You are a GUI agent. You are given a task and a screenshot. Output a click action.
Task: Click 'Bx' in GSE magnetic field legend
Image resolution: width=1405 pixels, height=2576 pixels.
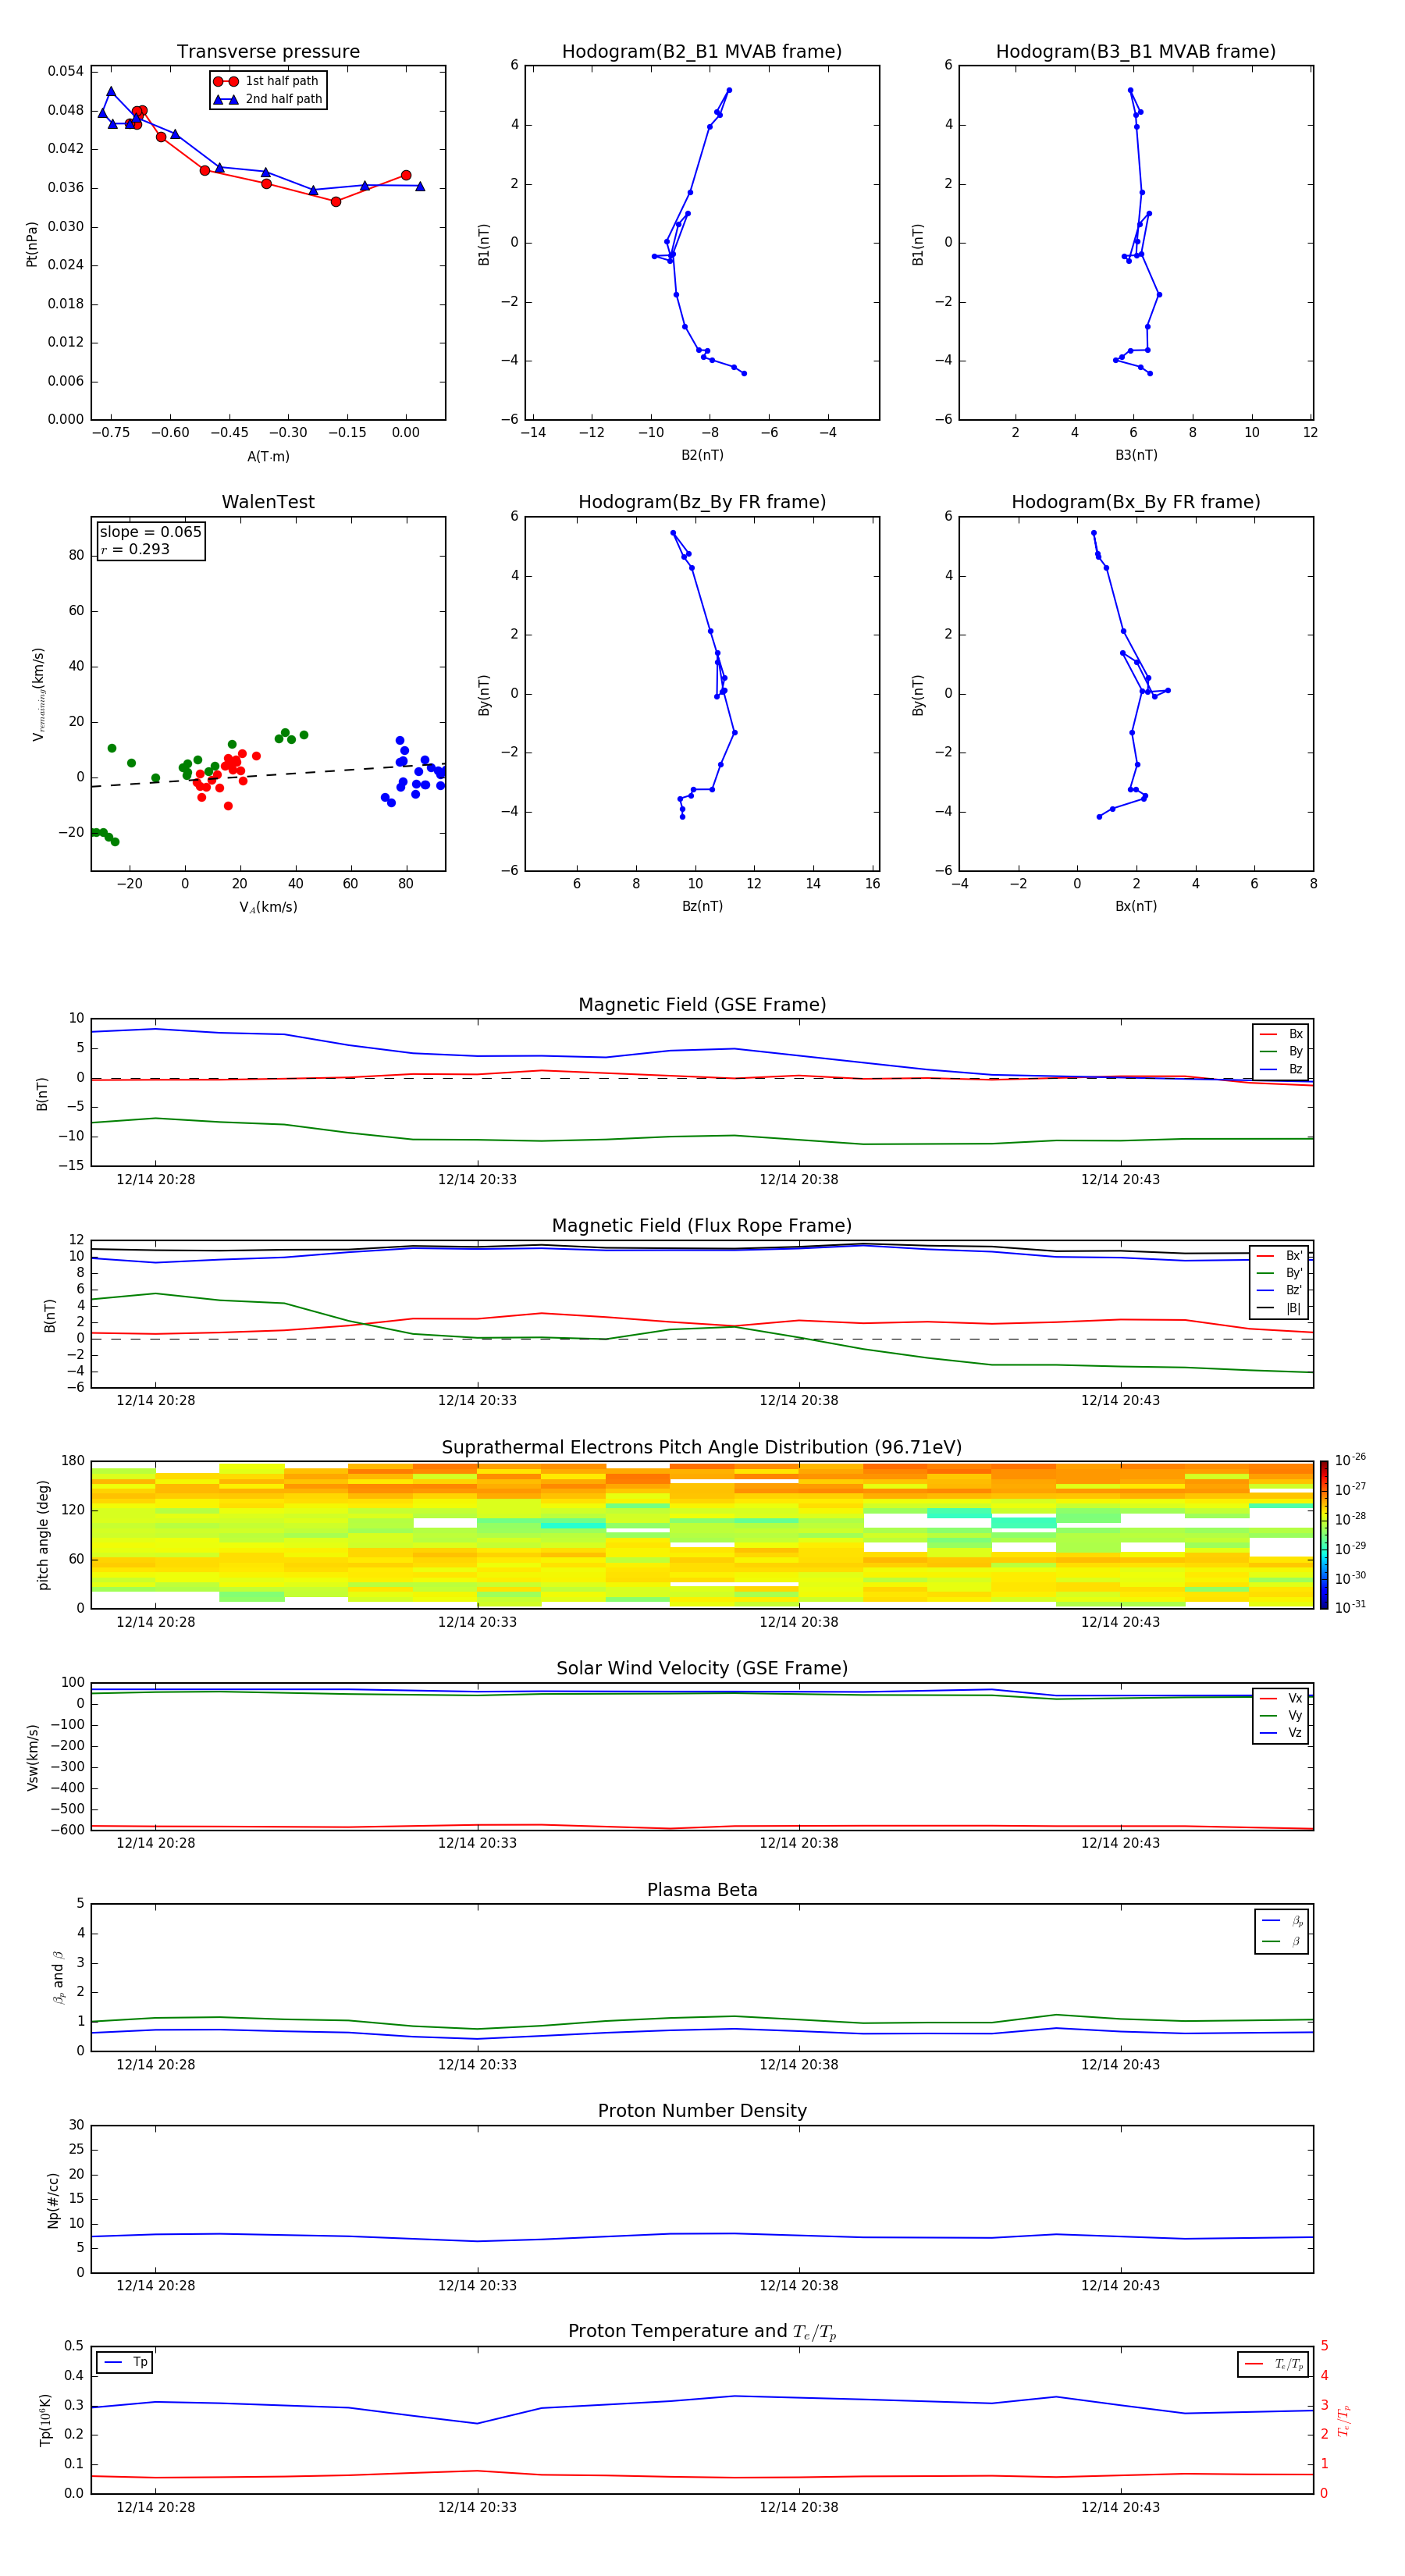[x=1282, y=1034]
